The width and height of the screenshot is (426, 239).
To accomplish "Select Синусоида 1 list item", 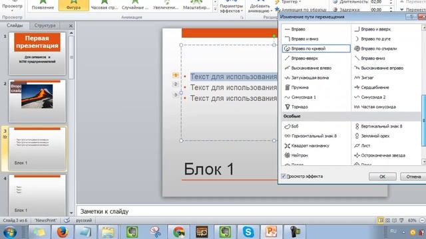I will [x=300, y=97].
